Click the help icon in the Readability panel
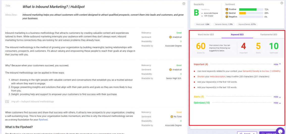Image resolution: width=286 pixels, height=134 pixels. (x=282, y=3)
